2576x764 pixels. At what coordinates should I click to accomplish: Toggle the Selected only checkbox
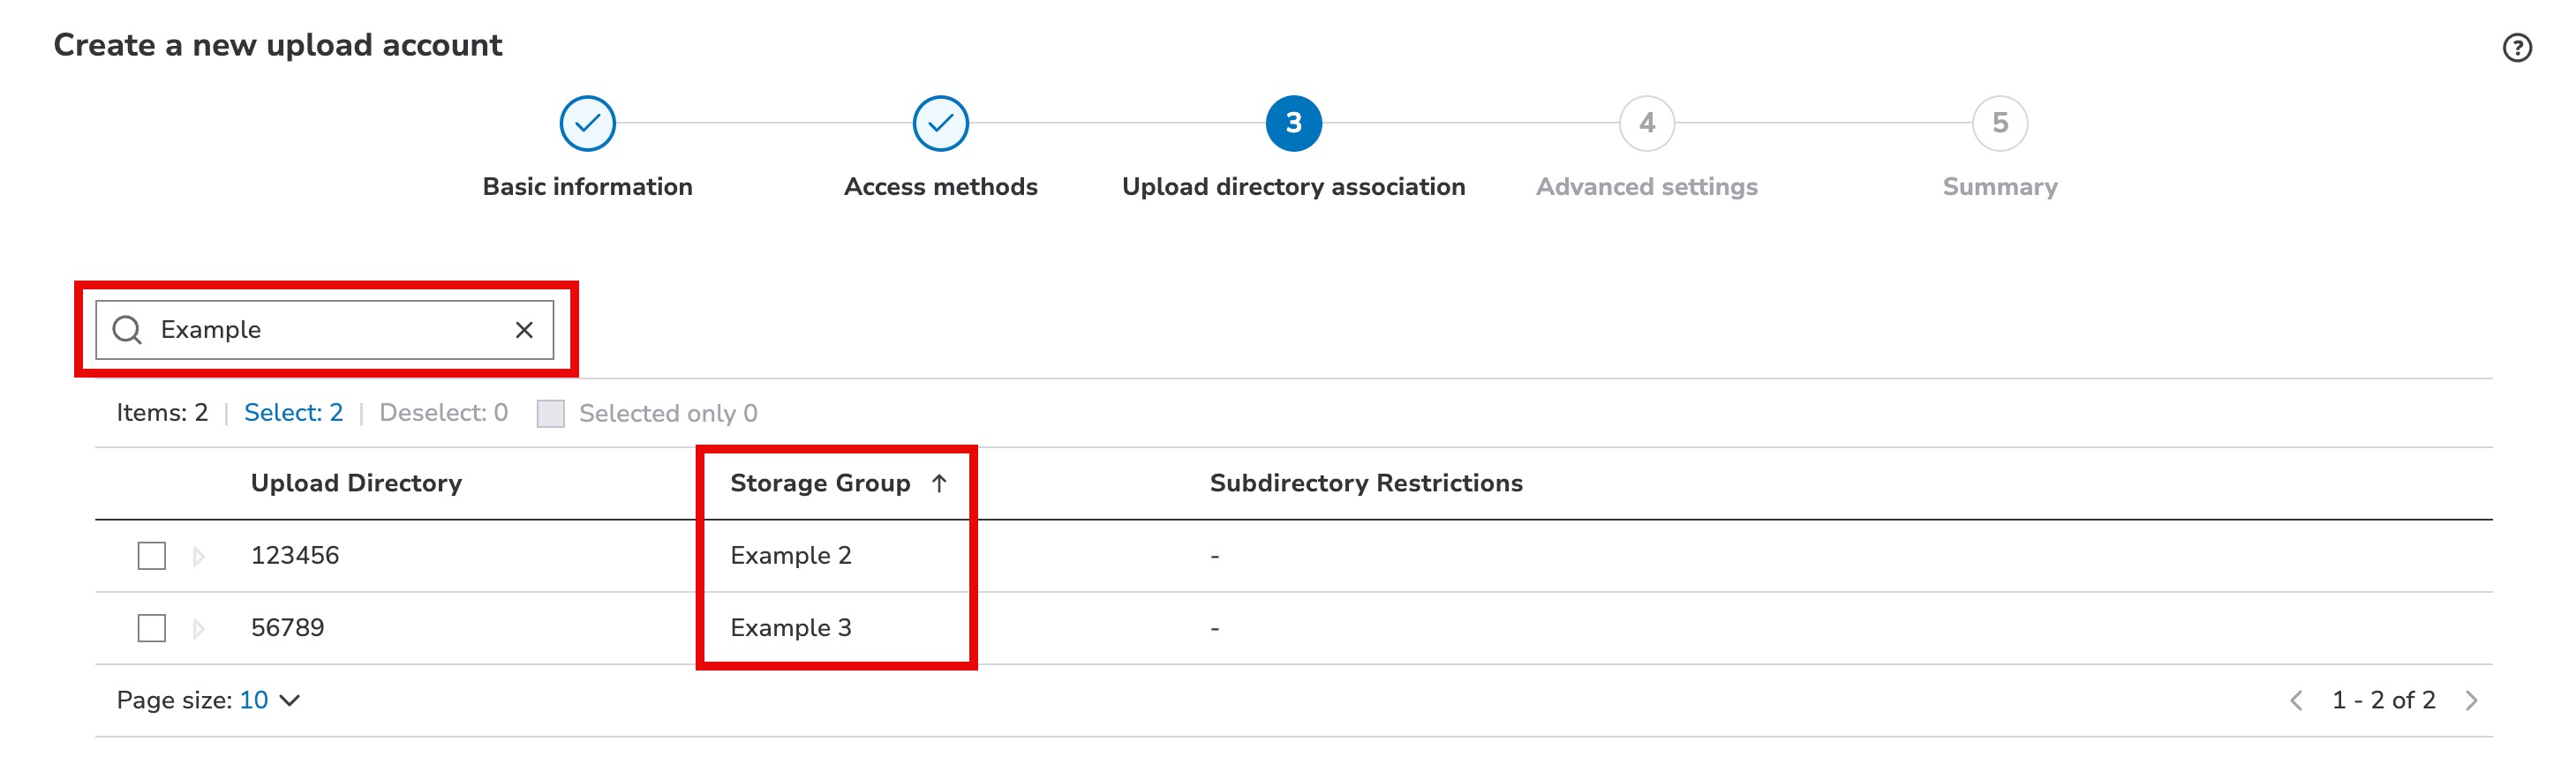[x=551, y=414]
